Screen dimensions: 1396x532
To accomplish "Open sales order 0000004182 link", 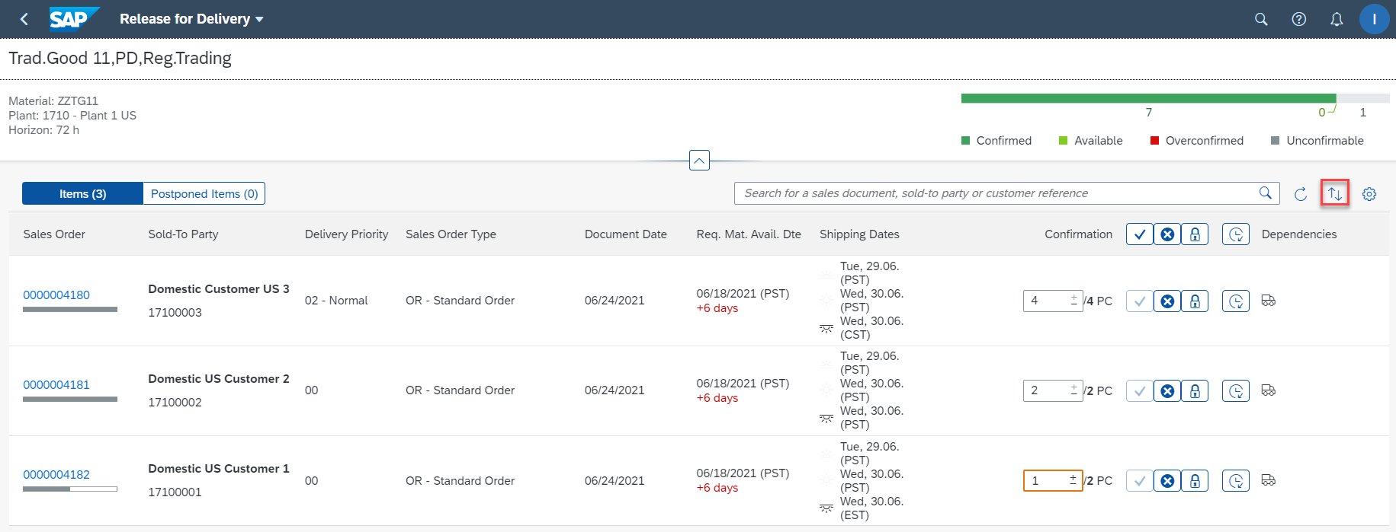I will (56, 475).
